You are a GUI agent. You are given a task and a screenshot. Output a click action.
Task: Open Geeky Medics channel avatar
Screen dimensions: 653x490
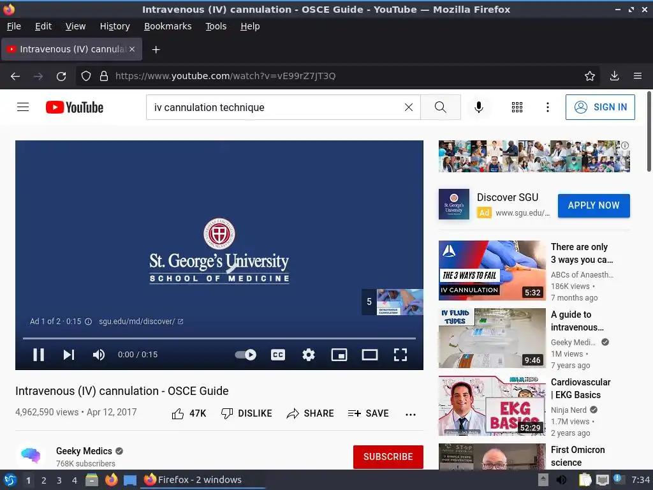click(31, 456)
